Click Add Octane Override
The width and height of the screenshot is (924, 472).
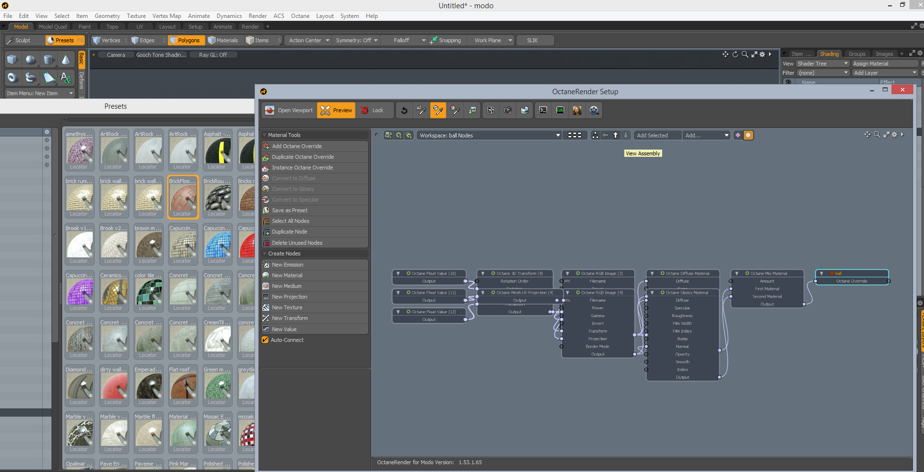pos(314,146)
